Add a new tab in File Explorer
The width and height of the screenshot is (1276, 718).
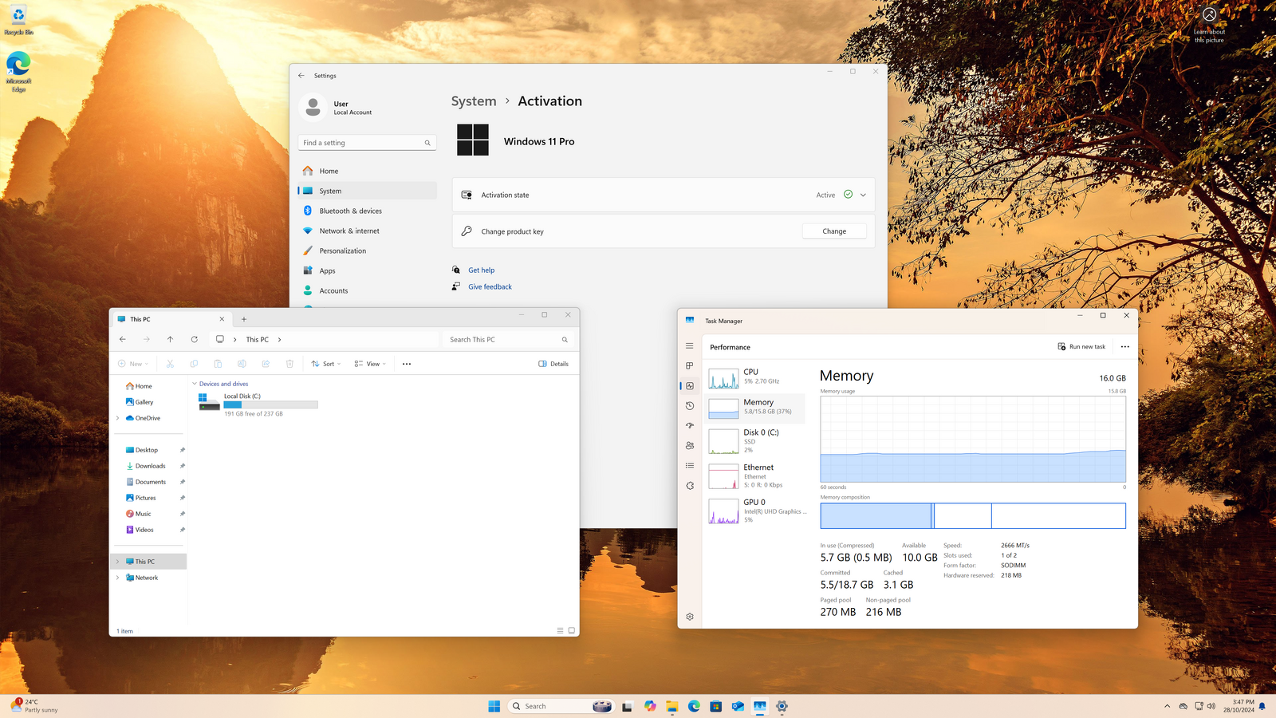tap(244, 319)
